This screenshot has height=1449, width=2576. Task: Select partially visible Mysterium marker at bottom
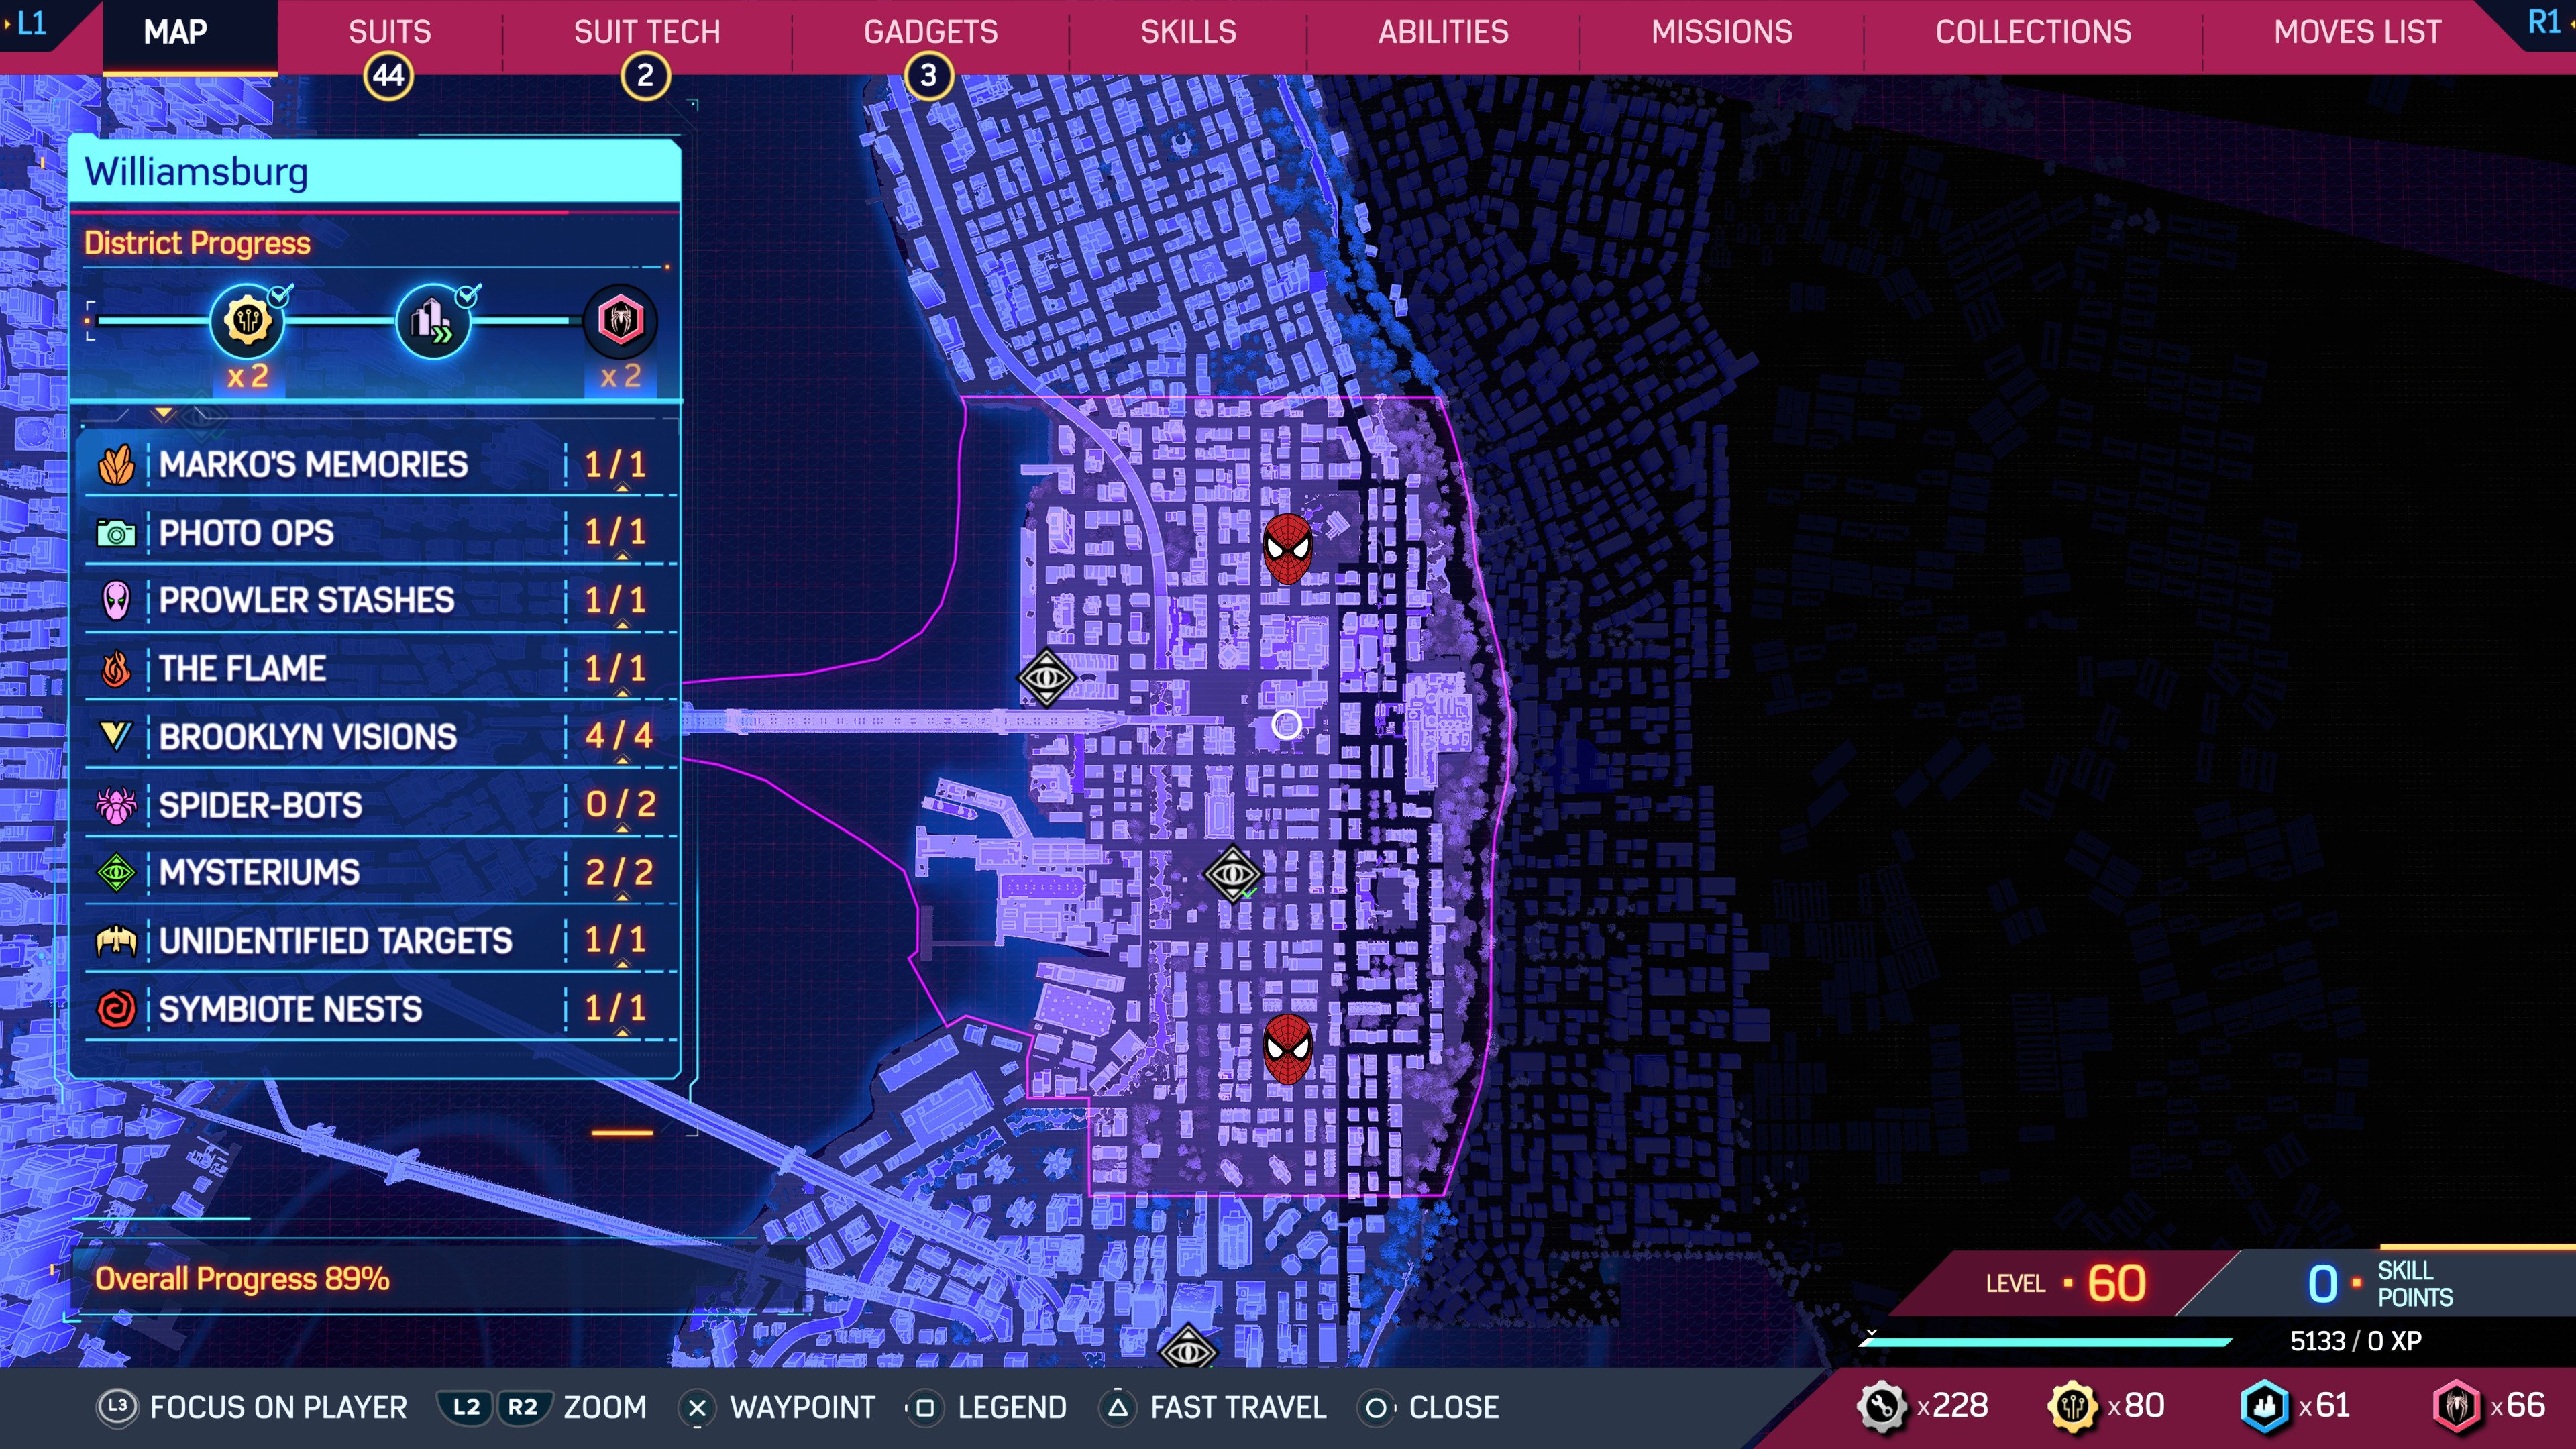tap(1188, 1346)
